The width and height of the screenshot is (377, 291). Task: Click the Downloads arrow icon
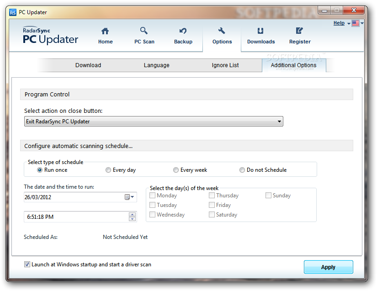pos(260,31)
